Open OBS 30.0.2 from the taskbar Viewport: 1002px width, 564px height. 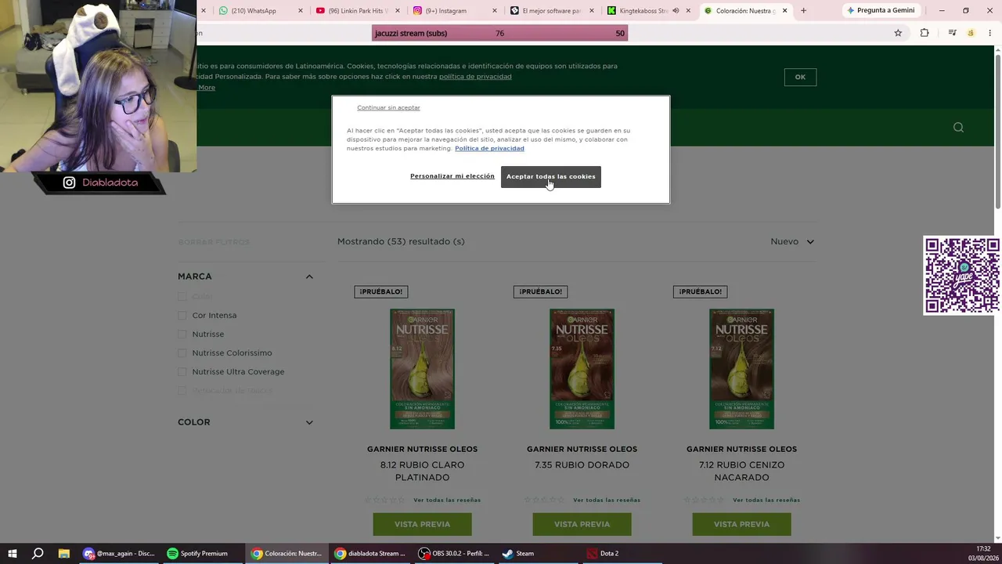pos(454,553)
